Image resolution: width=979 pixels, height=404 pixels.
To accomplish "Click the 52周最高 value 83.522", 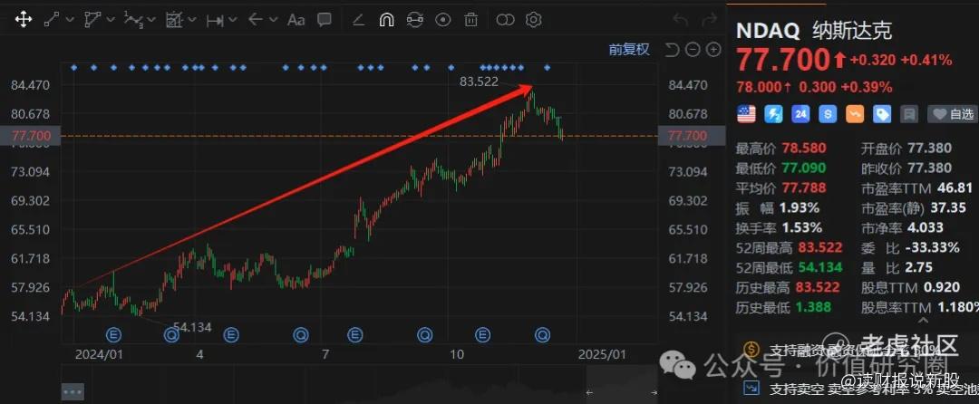I will point(819,247).
